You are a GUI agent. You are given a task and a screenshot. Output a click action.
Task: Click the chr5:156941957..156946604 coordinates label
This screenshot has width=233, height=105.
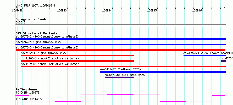tap(35, 6)
